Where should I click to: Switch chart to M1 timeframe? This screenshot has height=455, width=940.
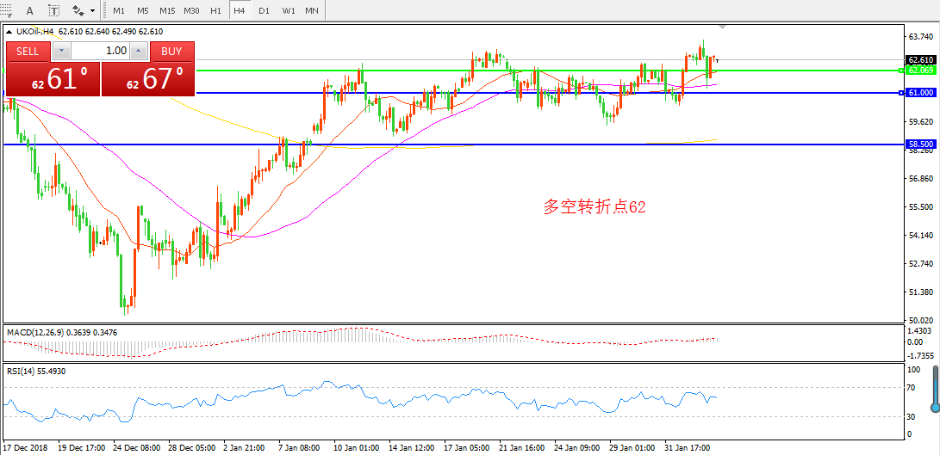[x=119, y=10]
